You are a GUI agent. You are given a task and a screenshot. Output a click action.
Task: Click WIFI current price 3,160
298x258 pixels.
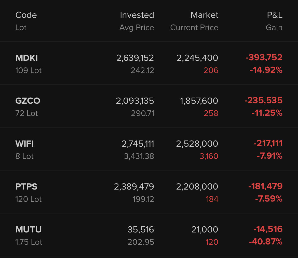click(x=209, y=156)
